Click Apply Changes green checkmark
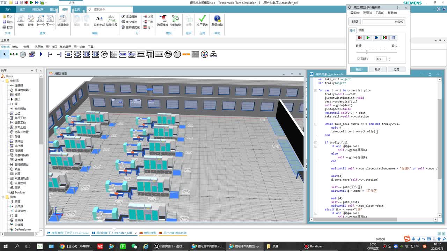This screenshot has height=251, width=447. point(202,21)
